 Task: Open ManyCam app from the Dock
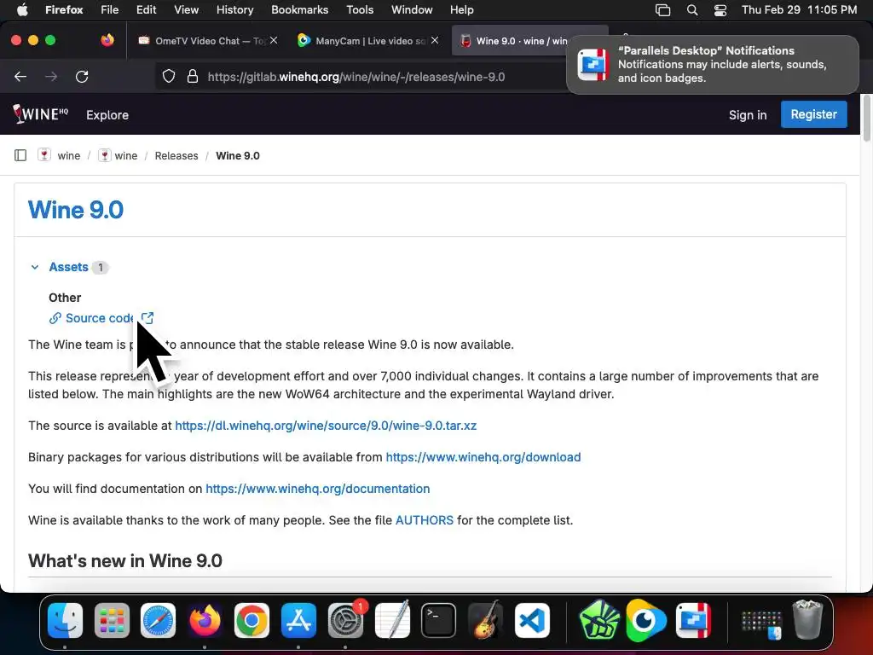click(x=646, y=620)
